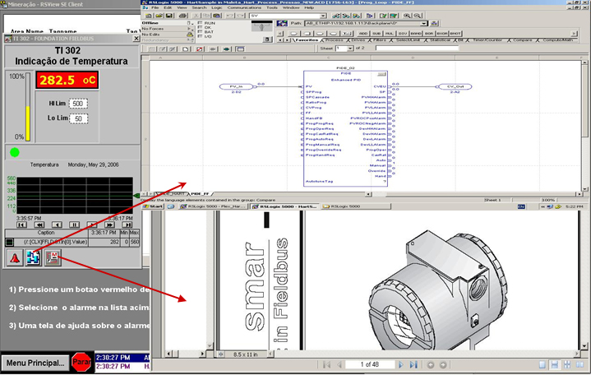
Task: Go to next page in PDF viewer
Action: click(x=401, y=364)
